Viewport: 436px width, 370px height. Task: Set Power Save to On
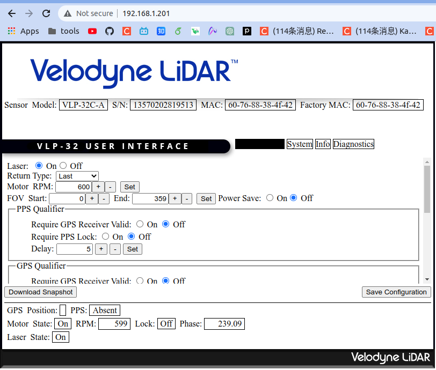click(270, 198)
